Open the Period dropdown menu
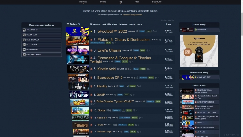The width and height of the screenshot is (243, 137). coord(103,2)
